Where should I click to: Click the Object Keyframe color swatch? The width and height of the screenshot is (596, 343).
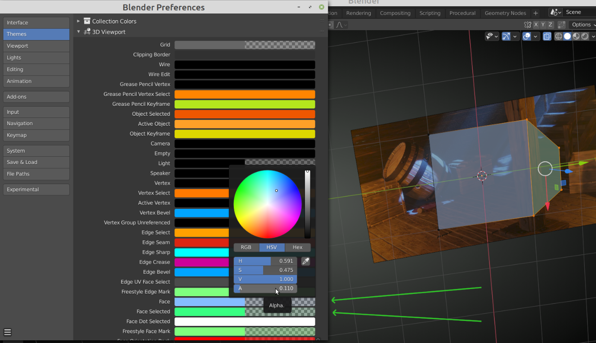coord(245,134)
